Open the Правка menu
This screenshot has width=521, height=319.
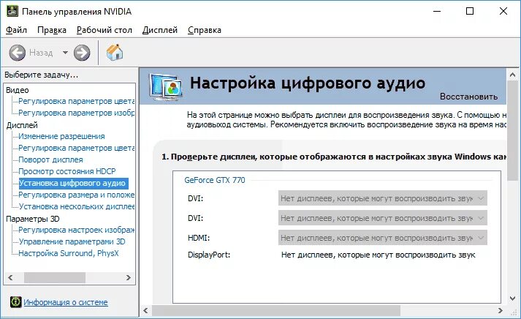click(52, 30)
